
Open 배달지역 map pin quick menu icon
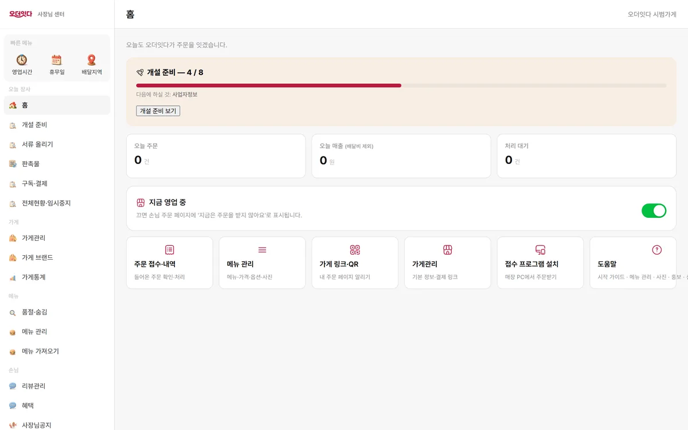(91, 60)
